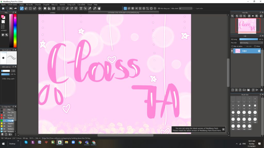
Task: Click zoom out icon in Navigator
Action: click(x=244, y=16)
